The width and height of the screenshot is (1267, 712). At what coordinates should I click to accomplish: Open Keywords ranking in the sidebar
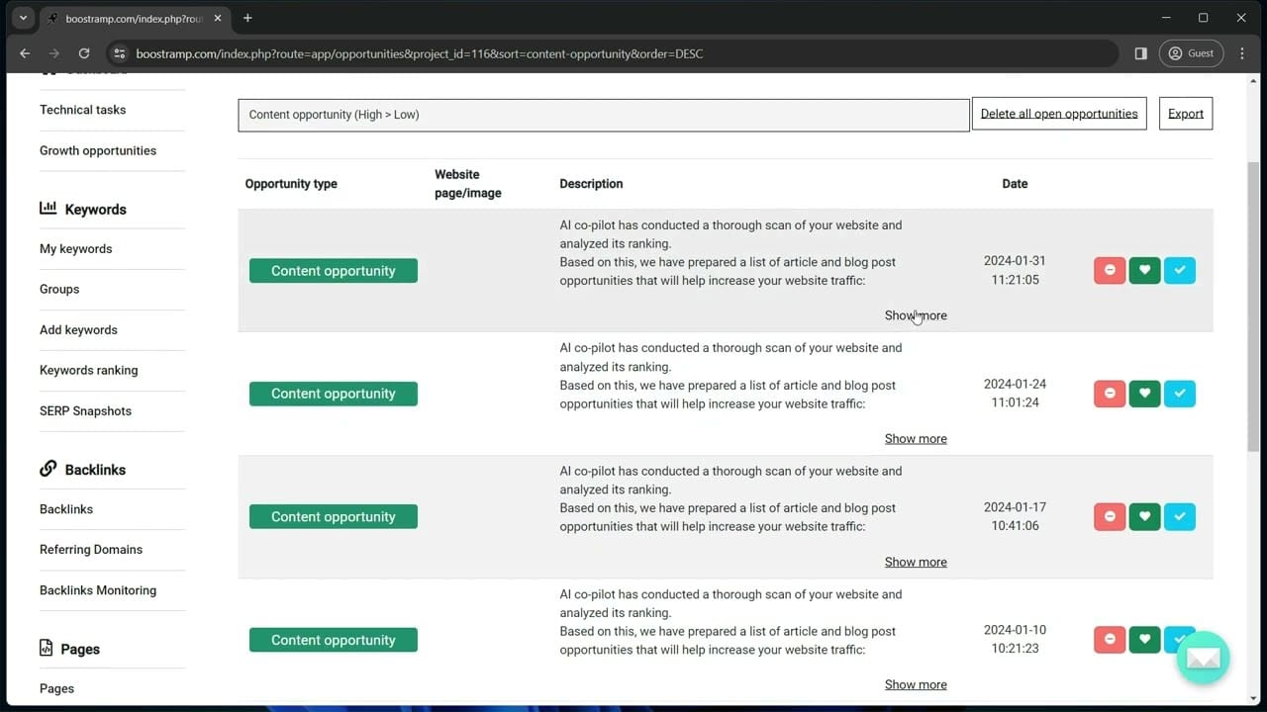click(x=89, y=370)
